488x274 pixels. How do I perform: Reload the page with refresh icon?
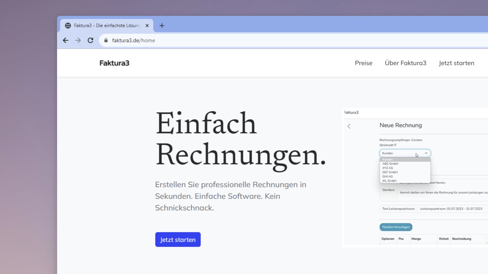coord(90,40)
